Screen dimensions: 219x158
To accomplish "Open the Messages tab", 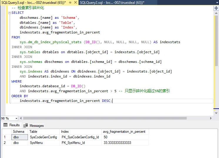I will (x=34, y=125).
